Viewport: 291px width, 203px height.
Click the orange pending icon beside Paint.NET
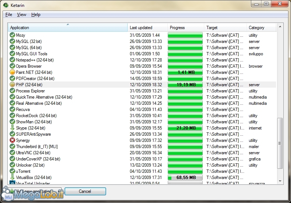tap(12, 72)
